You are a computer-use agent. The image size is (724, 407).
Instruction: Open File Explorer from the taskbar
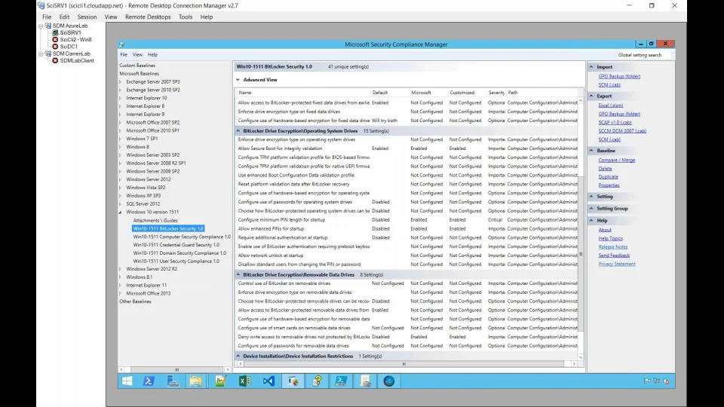[196, 381]
